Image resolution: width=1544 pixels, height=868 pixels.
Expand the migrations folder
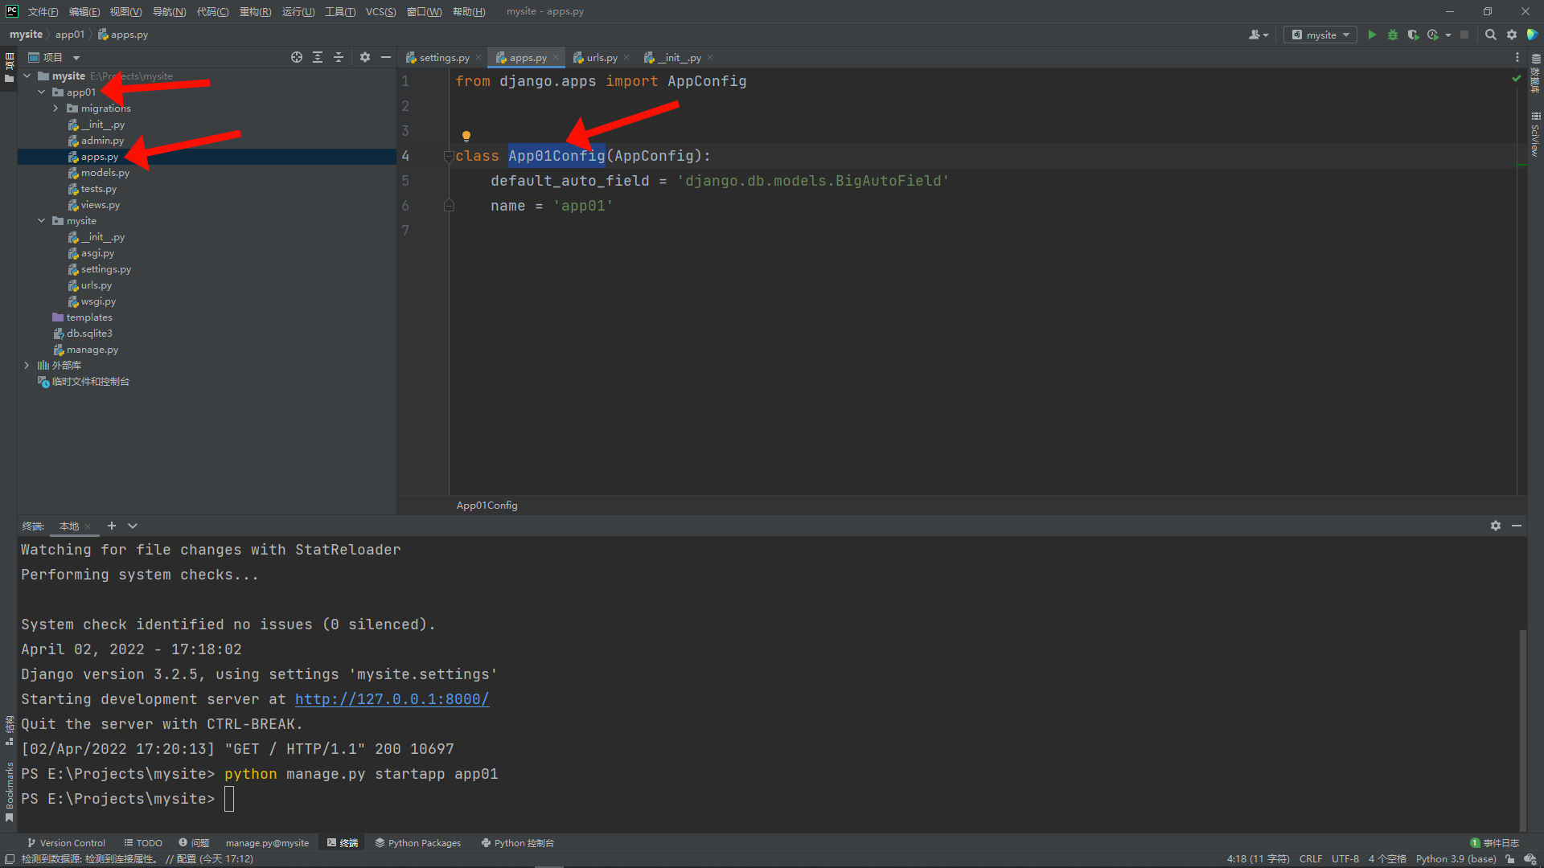coord(56,108)
